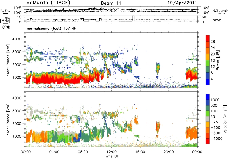Viewport: 228px width, 158px height.
Task: Click the '3000' tick on velocity panel
Action: (17, 111)
